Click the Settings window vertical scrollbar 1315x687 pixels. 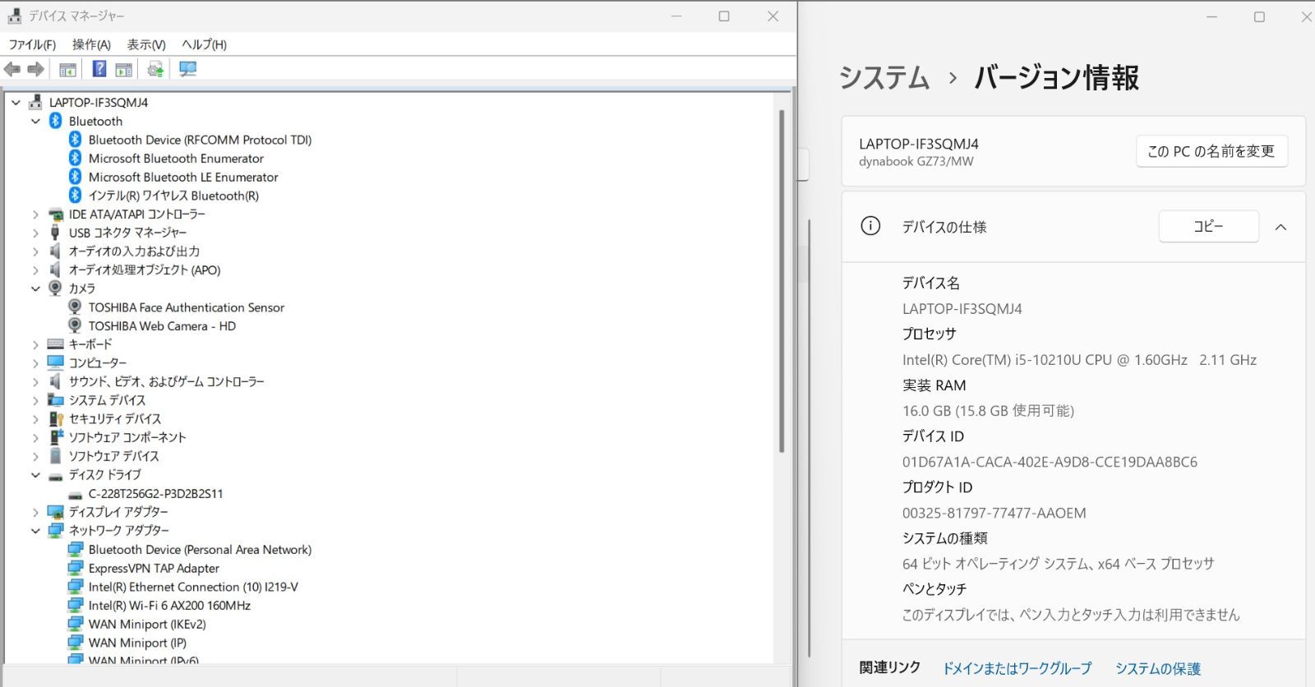click(810, 438)
